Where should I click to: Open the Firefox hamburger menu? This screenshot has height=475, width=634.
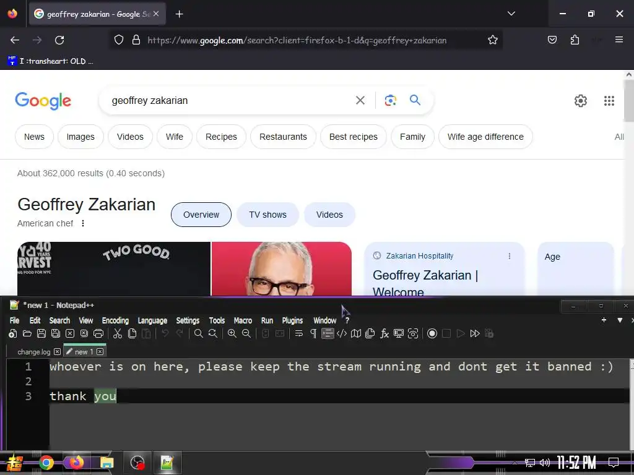[619, 40]
